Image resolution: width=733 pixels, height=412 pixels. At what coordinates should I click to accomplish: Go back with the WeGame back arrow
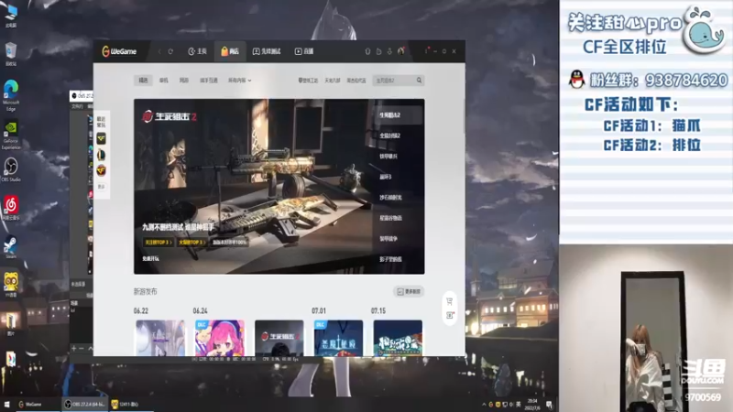click(159, 51)
